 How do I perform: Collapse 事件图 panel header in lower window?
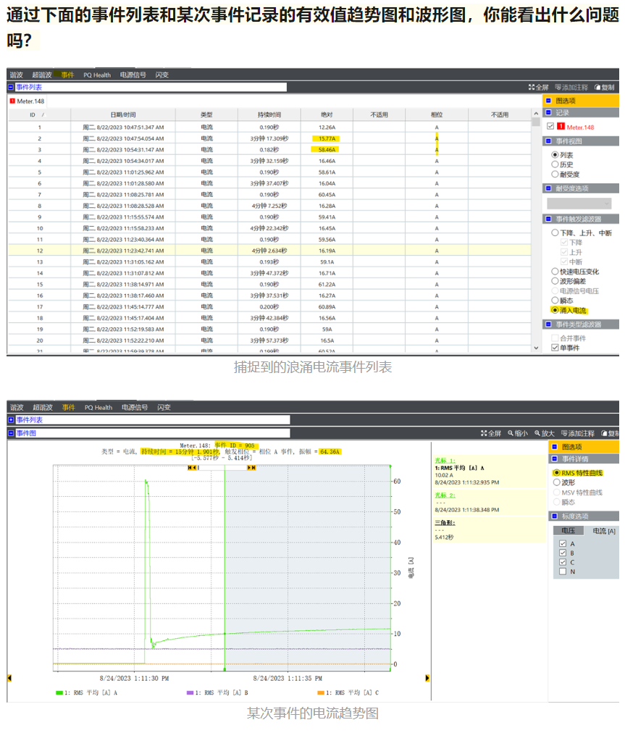[12, 433]
